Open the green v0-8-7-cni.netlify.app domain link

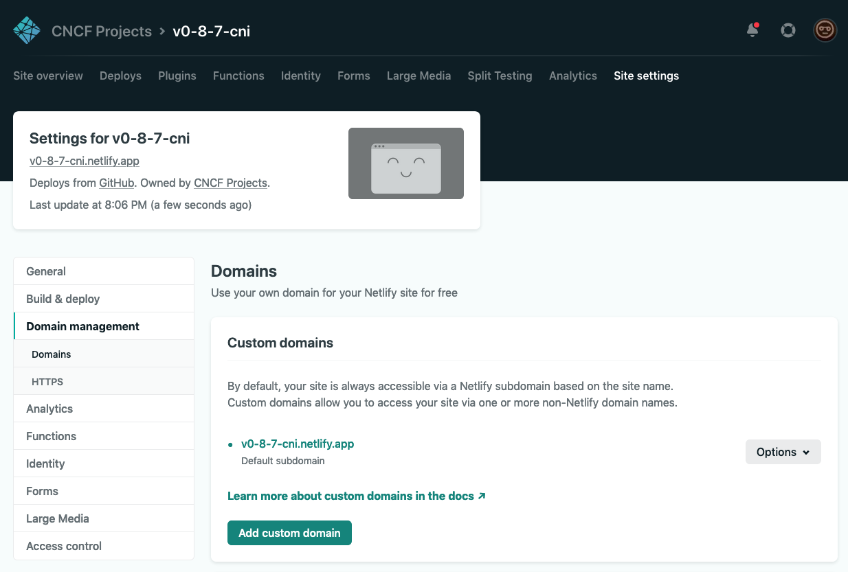click(298, 444)
